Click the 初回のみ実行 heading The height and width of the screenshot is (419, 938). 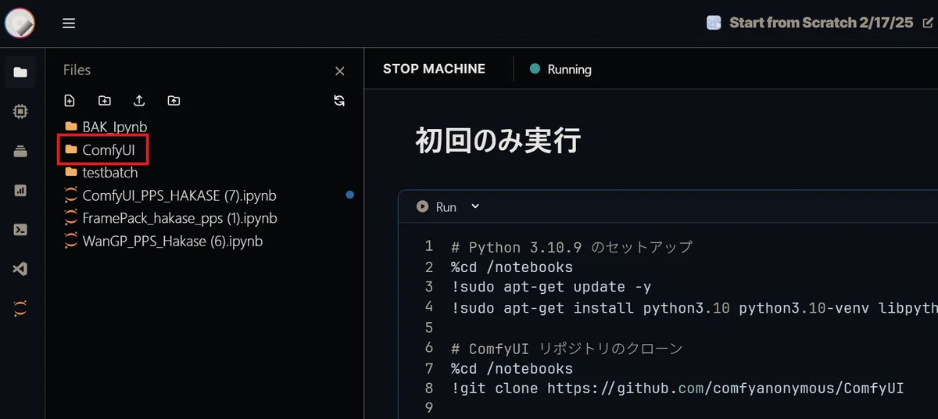click(498, 141)
